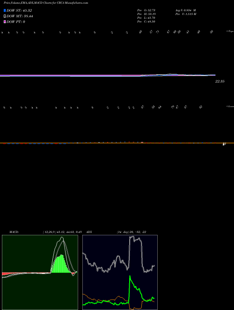Click the Pre V: 1.315 M volume value
This screenshot has height=310, width=234.
[x=186, y=14]
